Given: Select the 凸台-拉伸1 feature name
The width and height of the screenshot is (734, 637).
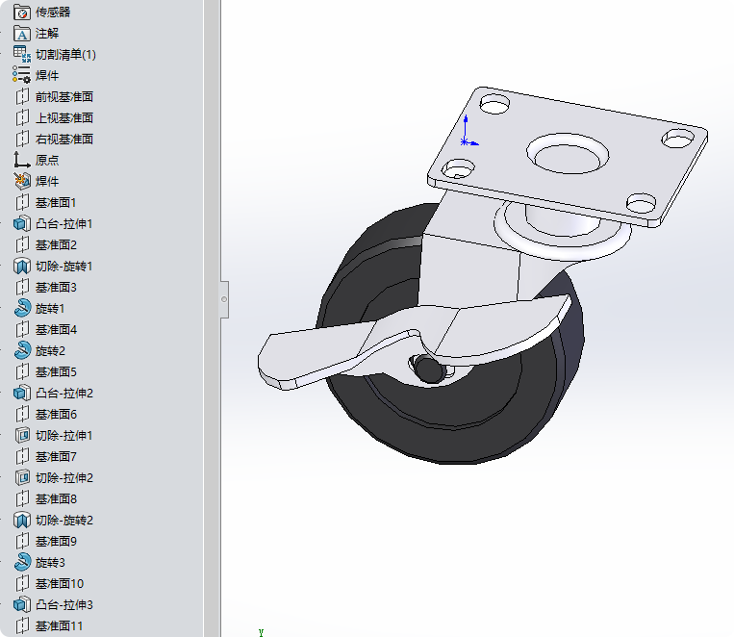Looking at the screenshot, I should tap(64, 223).
